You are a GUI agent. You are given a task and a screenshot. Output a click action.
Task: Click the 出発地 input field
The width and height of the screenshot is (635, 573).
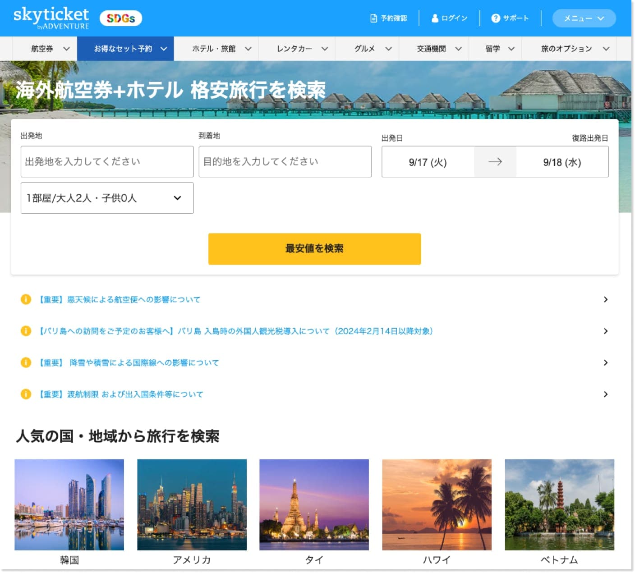point(106,161)
